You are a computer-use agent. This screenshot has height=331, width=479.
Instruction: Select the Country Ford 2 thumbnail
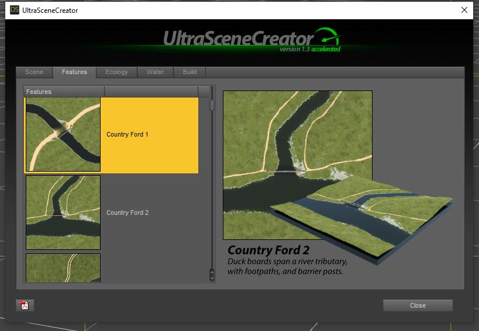[63, 212]
